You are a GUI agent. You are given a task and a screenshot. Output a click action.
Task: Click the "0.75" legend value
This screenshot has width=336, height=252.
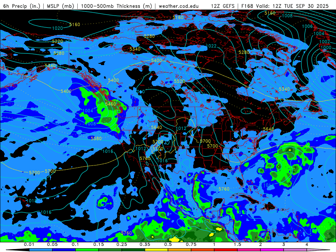click(x=191, y=244)
